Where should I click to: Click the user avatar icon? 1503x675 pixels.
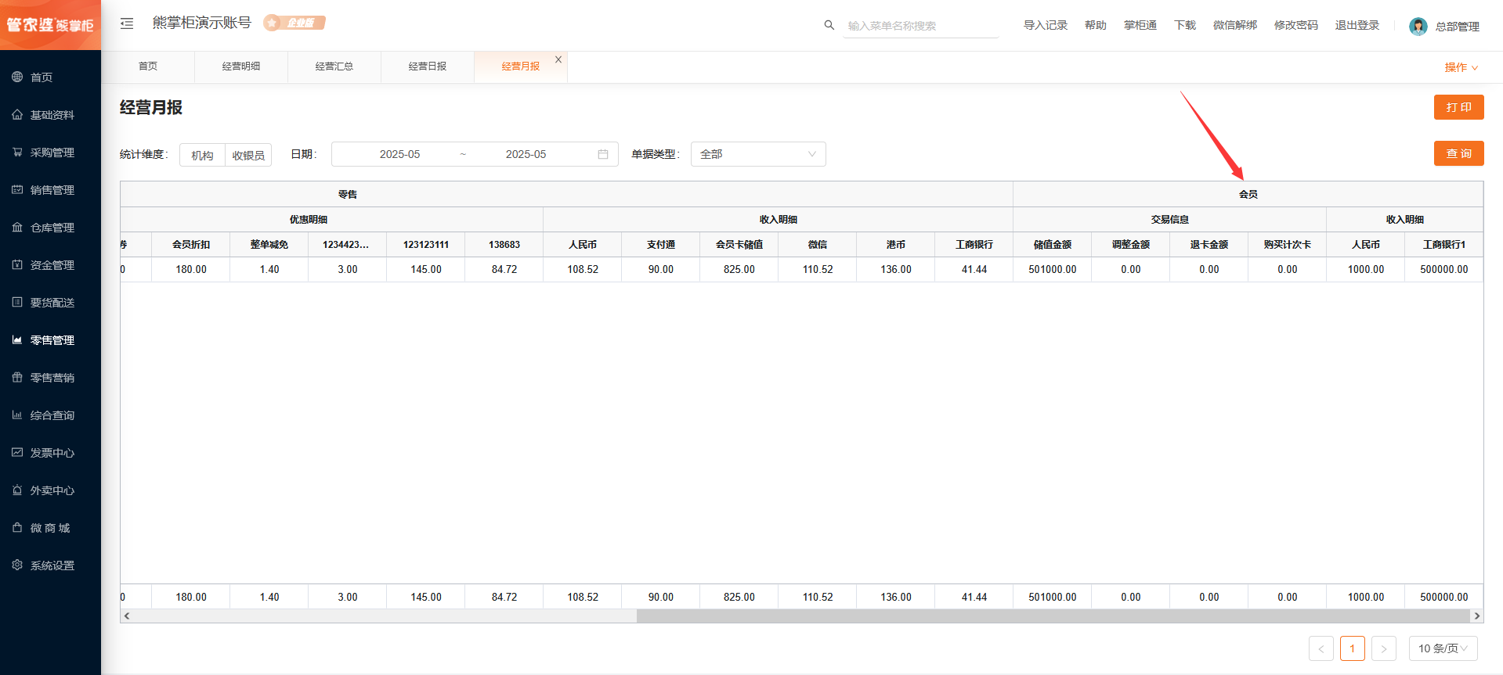pyautogui.click(x=1418, y=27)
